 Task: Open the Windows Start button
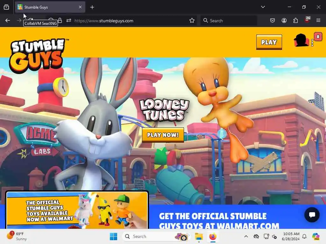pyautogui.click(x=114, y=236)
